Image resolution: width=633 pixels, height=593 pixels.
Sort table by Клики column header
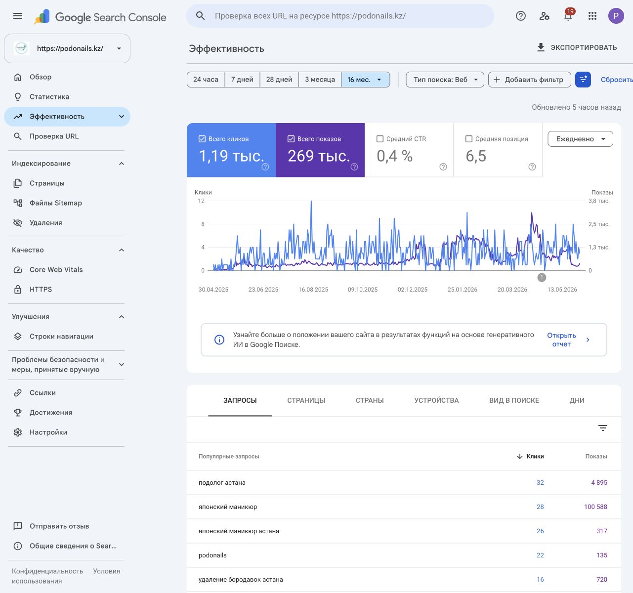click(x=530, y=456)
